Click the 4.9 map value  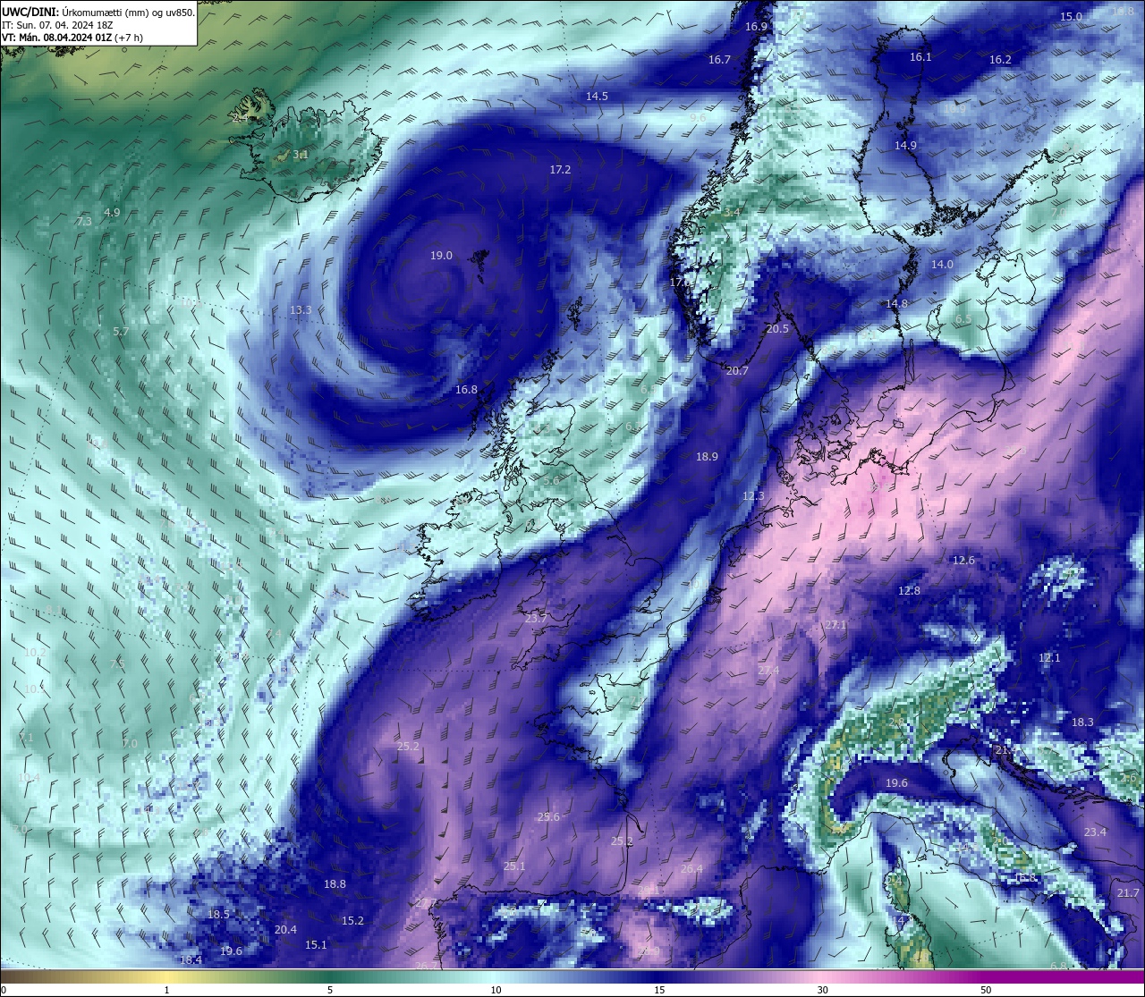112,213
